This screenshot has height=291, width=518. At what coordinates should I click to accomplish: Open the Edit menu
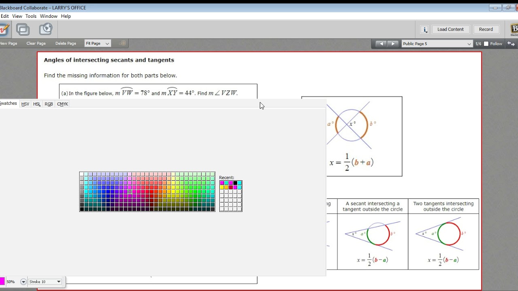tap(4, 16)
